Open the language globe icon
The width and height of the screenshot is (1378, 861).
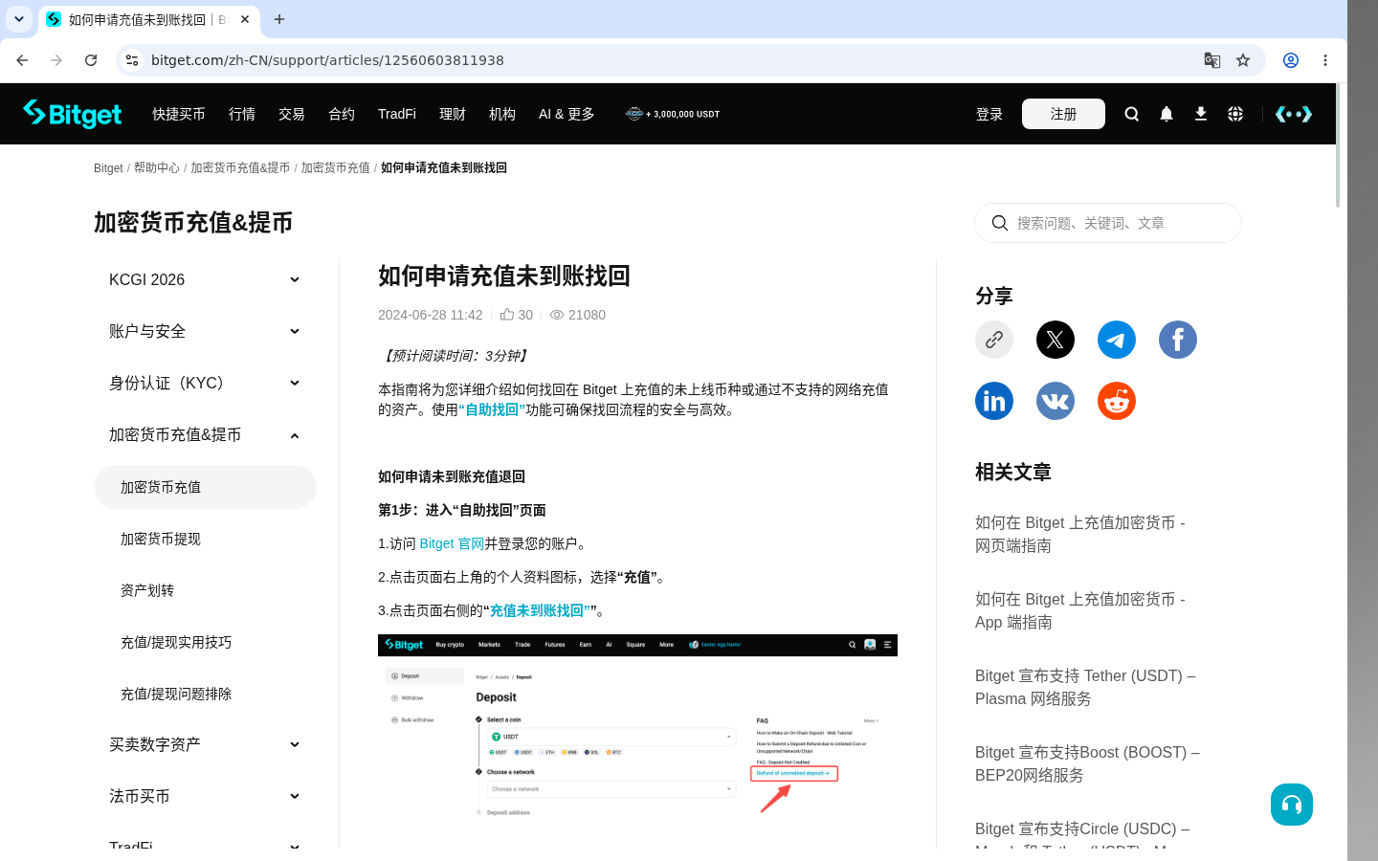pyautogui.click(x=1235, y=114)
